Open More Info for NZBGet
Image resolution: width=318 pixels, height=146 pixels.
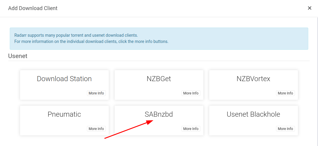tap(191, 93)
